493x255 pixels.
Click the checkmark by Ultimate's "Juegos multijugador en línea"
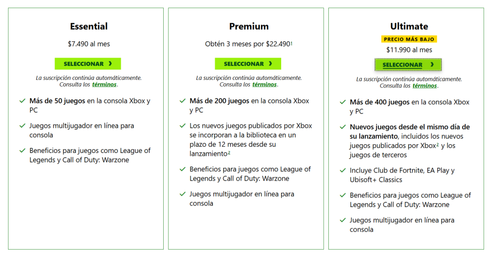tap(342, 220)
